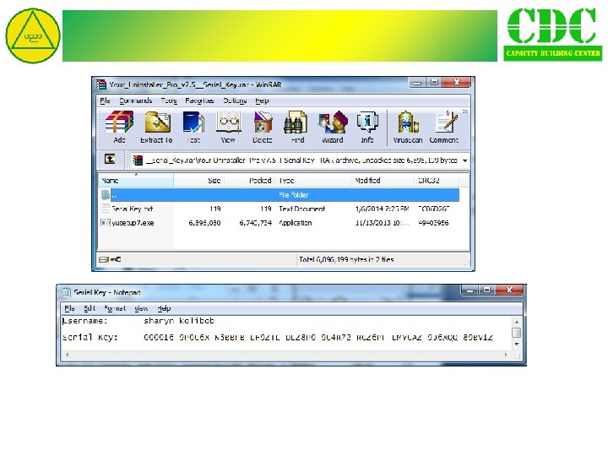Open the Info toolbar icon
Viewport: 608px width, 456px height.
click(367, 127)
